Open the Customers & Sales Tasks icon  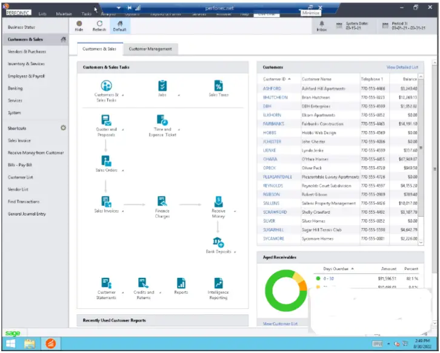click(106, 85)
